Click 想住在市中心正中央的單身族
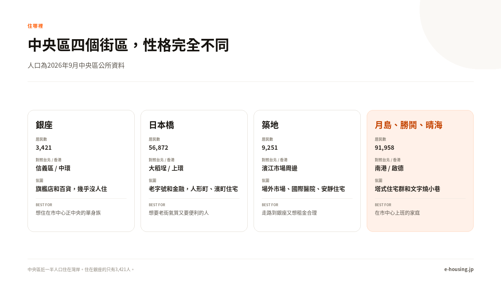 [x=68, y=213]
